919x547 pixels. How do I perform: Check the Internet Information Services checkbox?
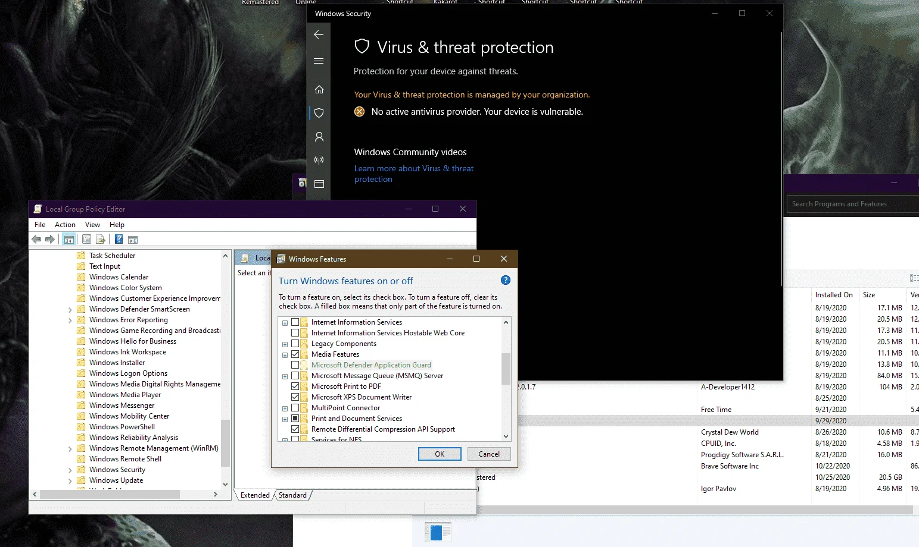295,322
